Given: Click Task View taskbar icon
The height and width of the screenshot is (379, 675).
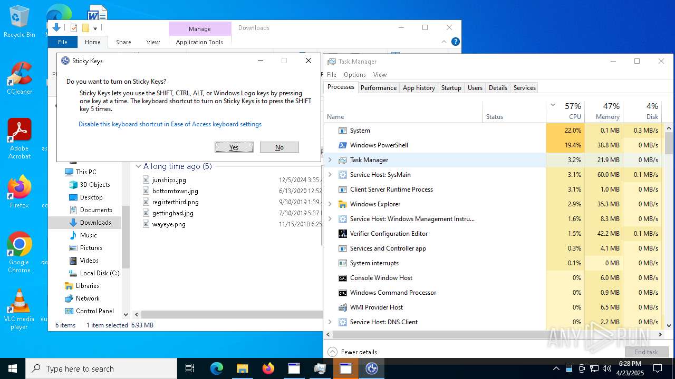Looking at the screenshot, I should (x=190, y=368).
